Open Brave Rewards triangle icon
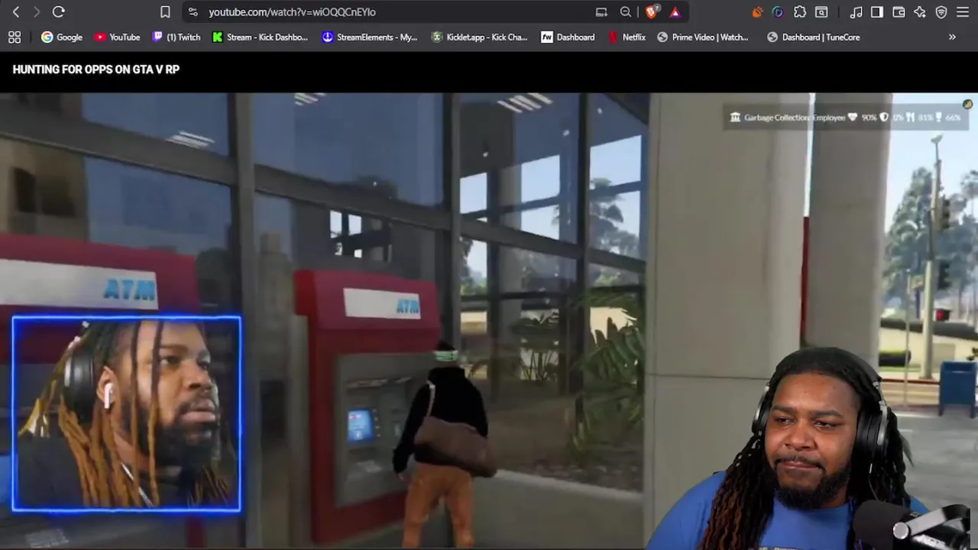 [x=675, y=11]
